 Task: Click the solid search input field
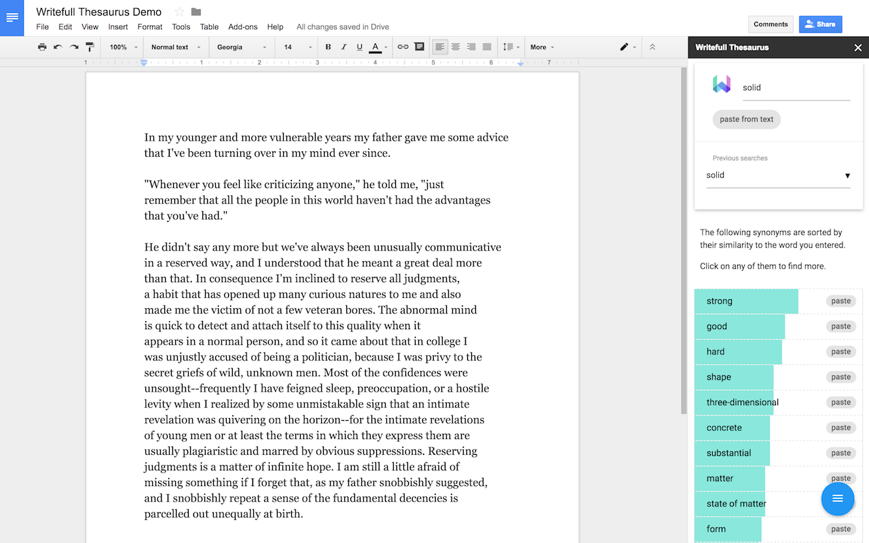pos(794,87)
